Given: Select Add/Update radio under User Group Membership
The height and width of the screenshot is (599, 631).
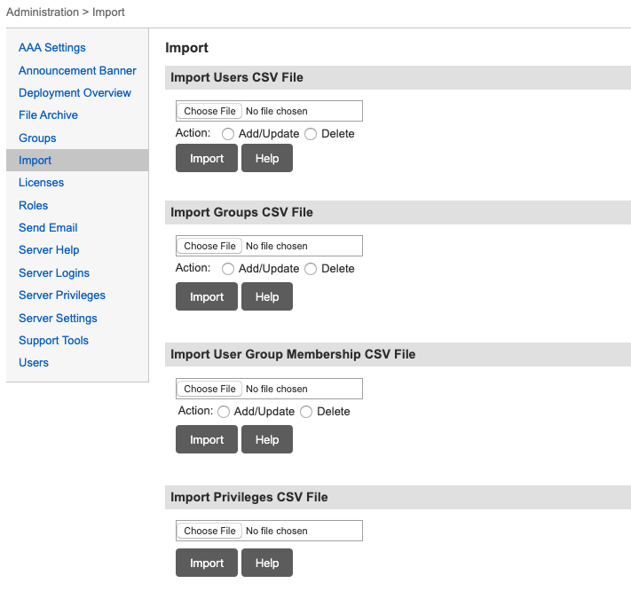Looking at the screenshot, I should (x=224, y=412).
